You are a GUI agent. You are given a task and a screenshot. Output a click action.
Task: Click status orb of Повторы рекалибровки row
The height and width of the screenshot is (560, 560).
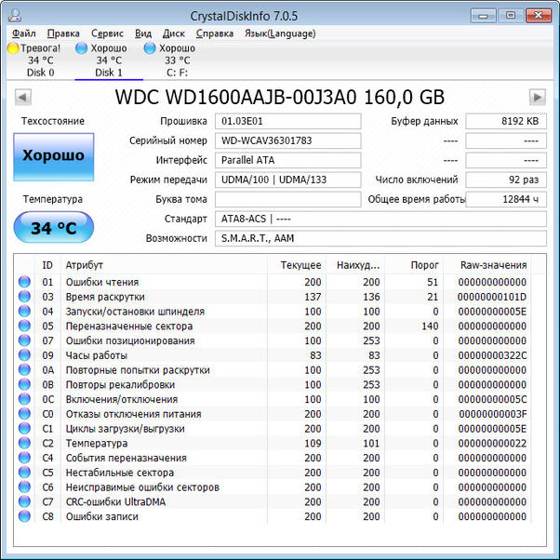point(24,384)
